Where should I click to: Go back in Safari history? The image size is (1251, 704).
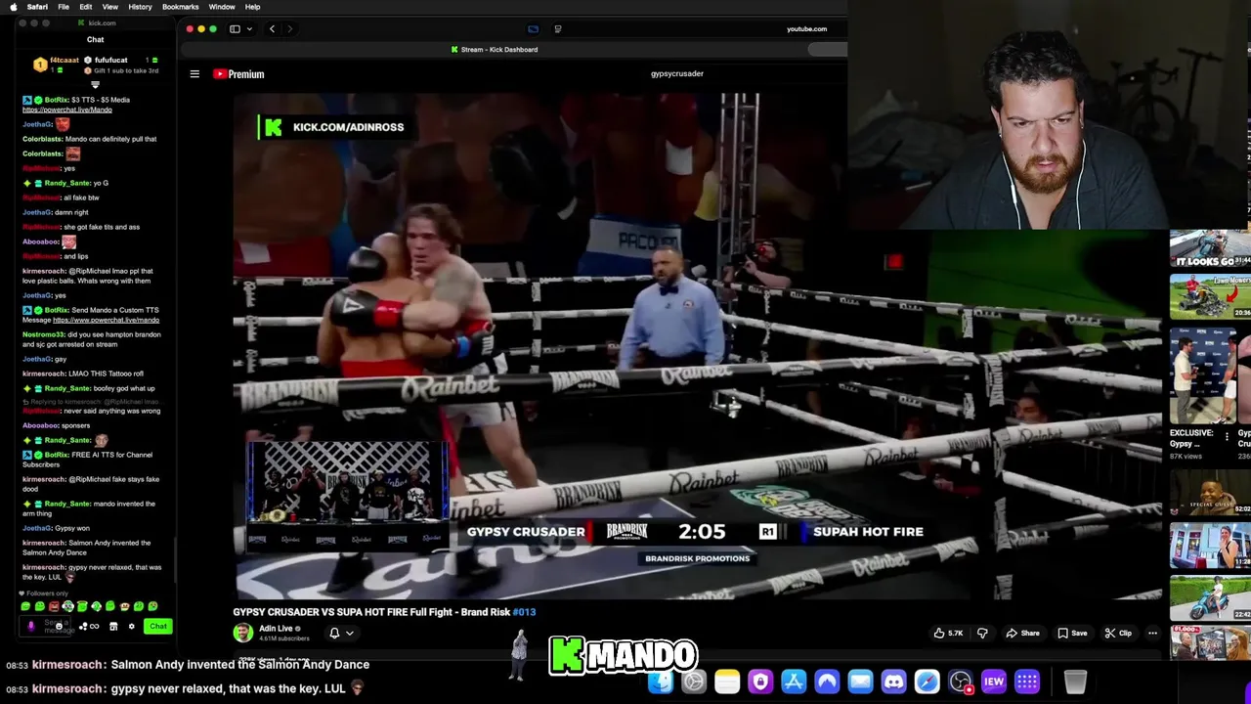coord(272,28)
